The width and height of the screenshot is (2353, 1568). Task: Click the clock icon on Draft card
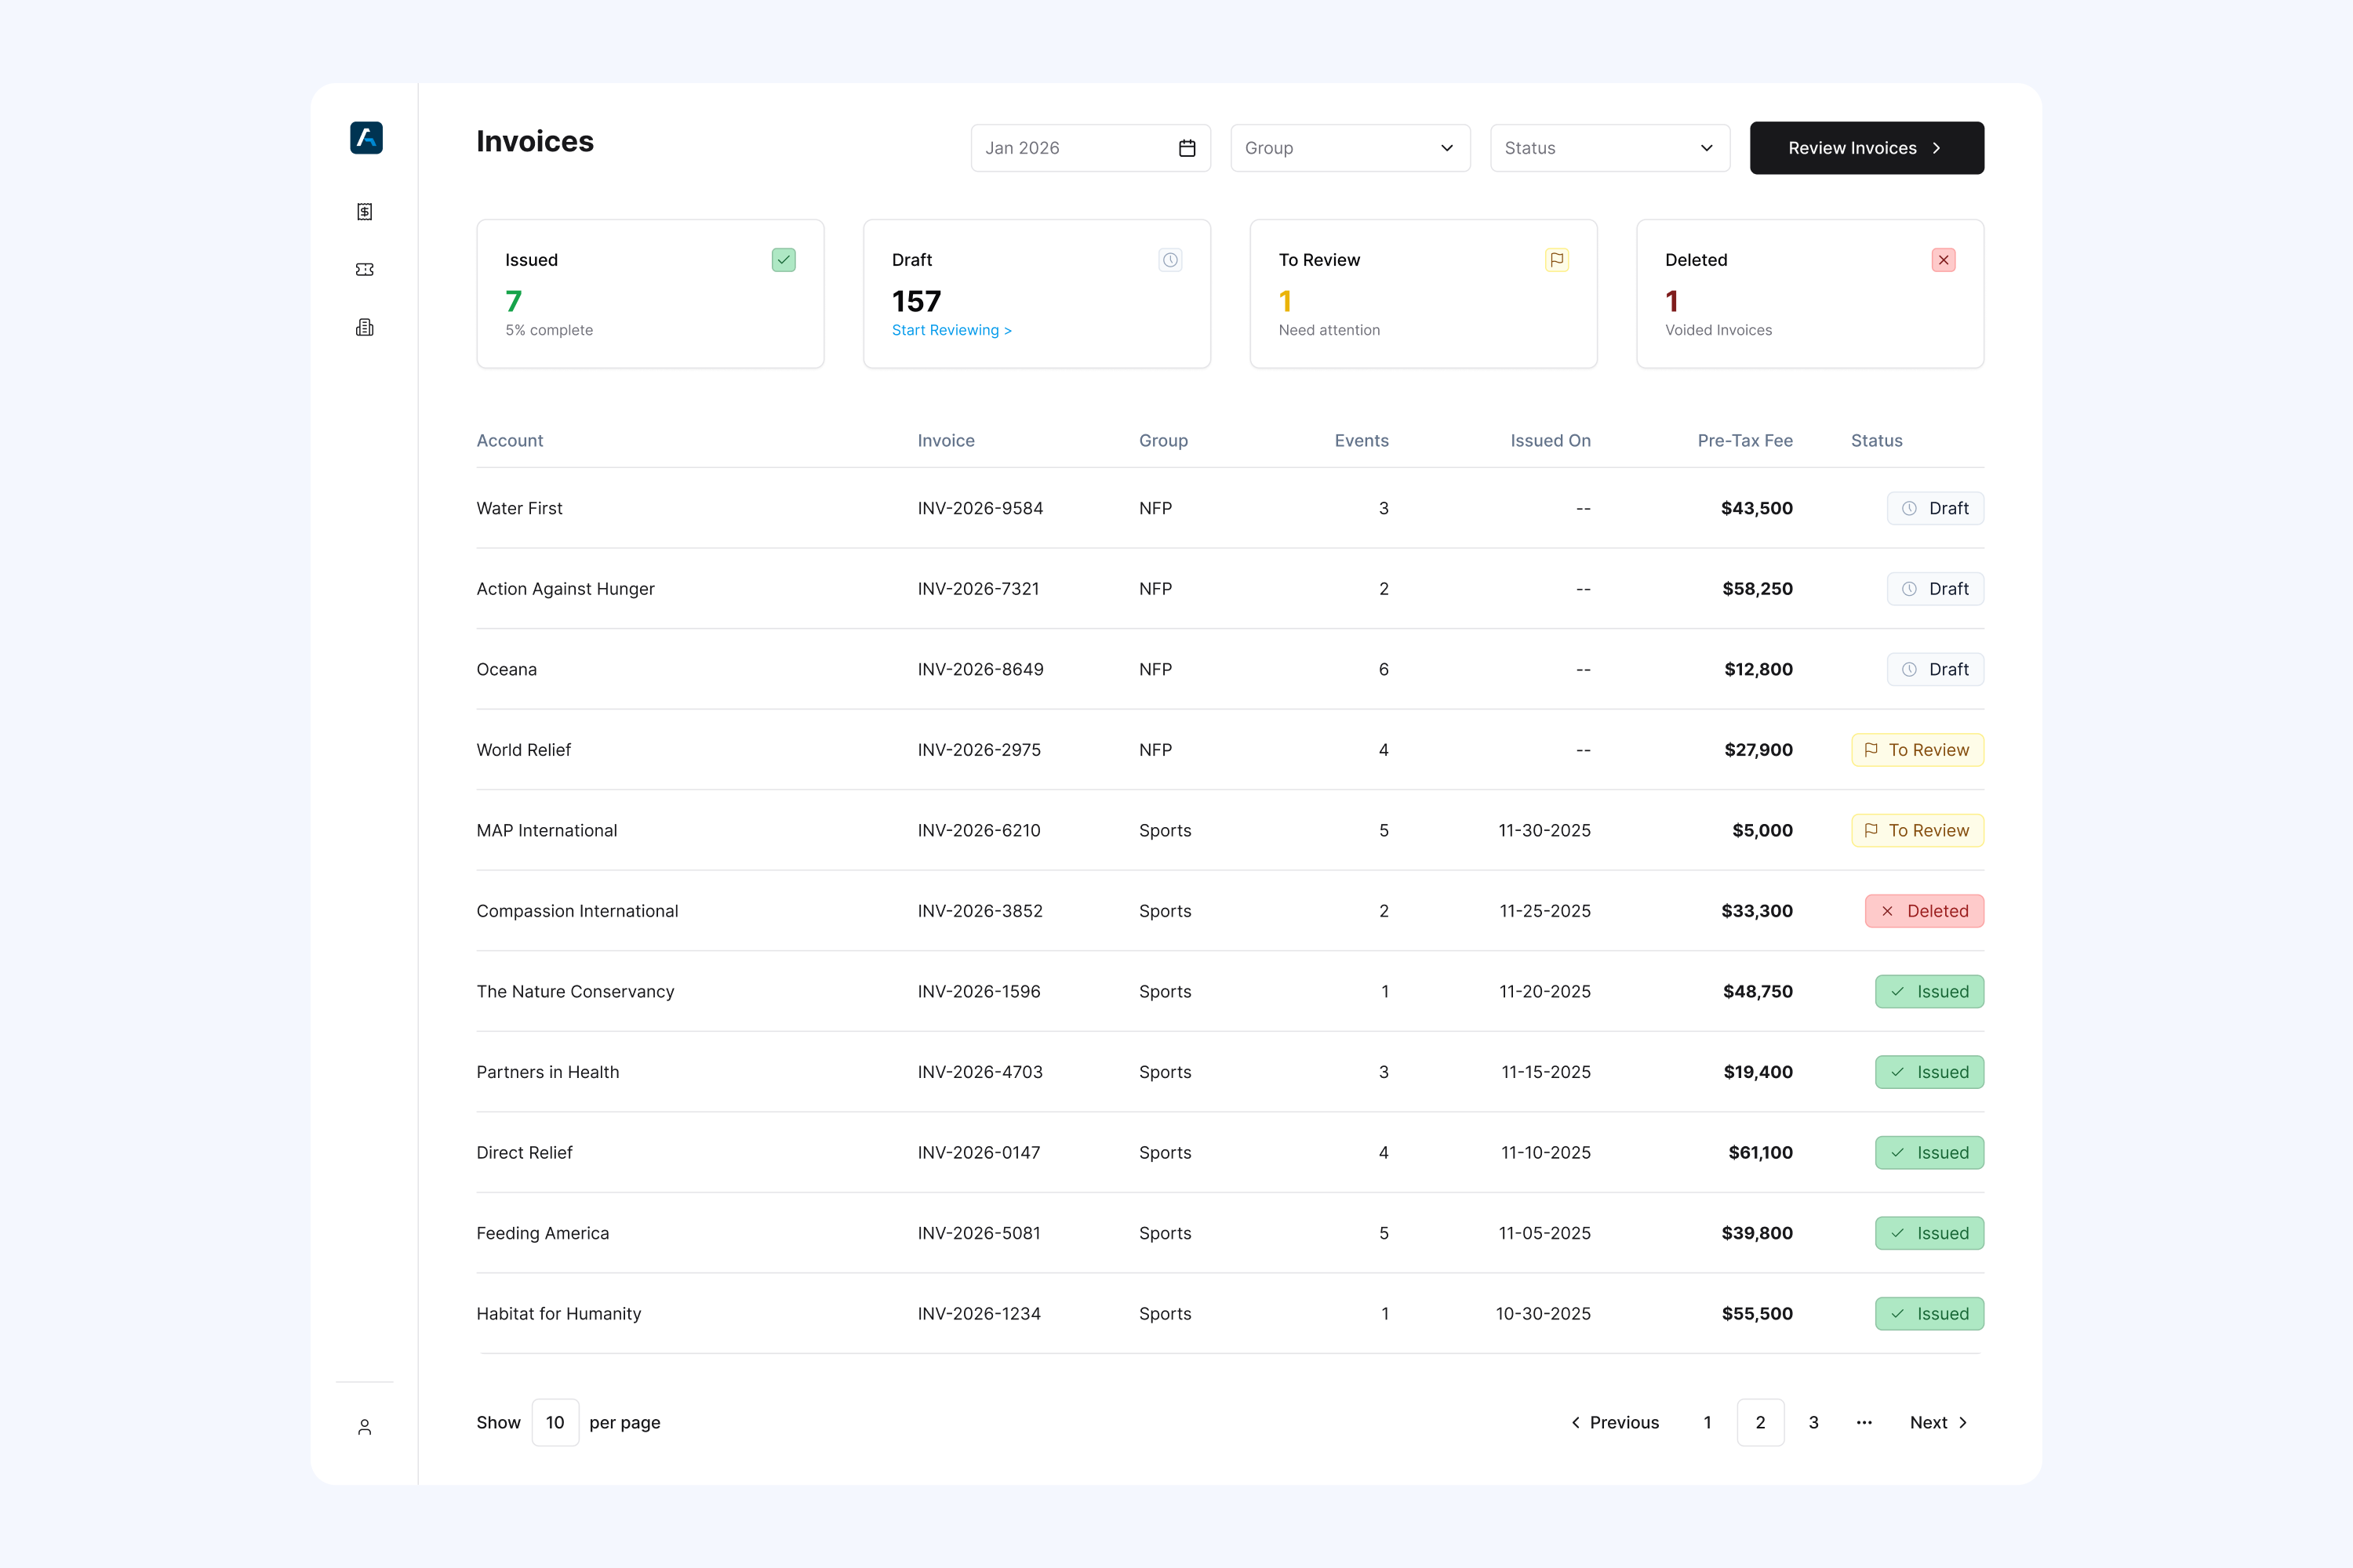point(1169,260)
